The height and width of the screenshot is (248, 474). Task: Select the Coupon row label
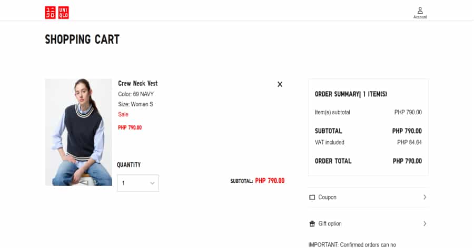(327, 197)
